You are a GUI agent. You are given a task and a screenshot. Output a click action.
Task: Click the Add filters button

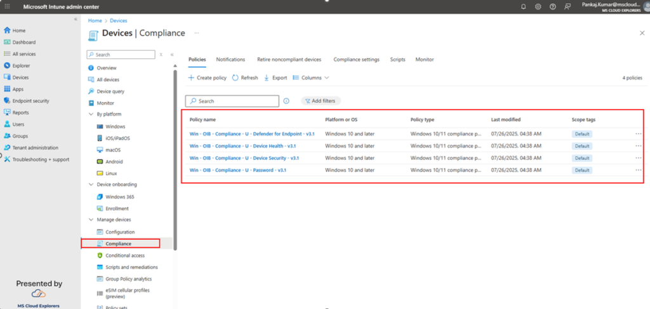(321, 101)
